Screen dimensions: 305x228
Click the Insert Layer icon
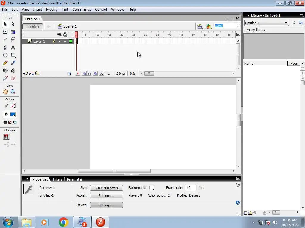(x=26, y=73)
